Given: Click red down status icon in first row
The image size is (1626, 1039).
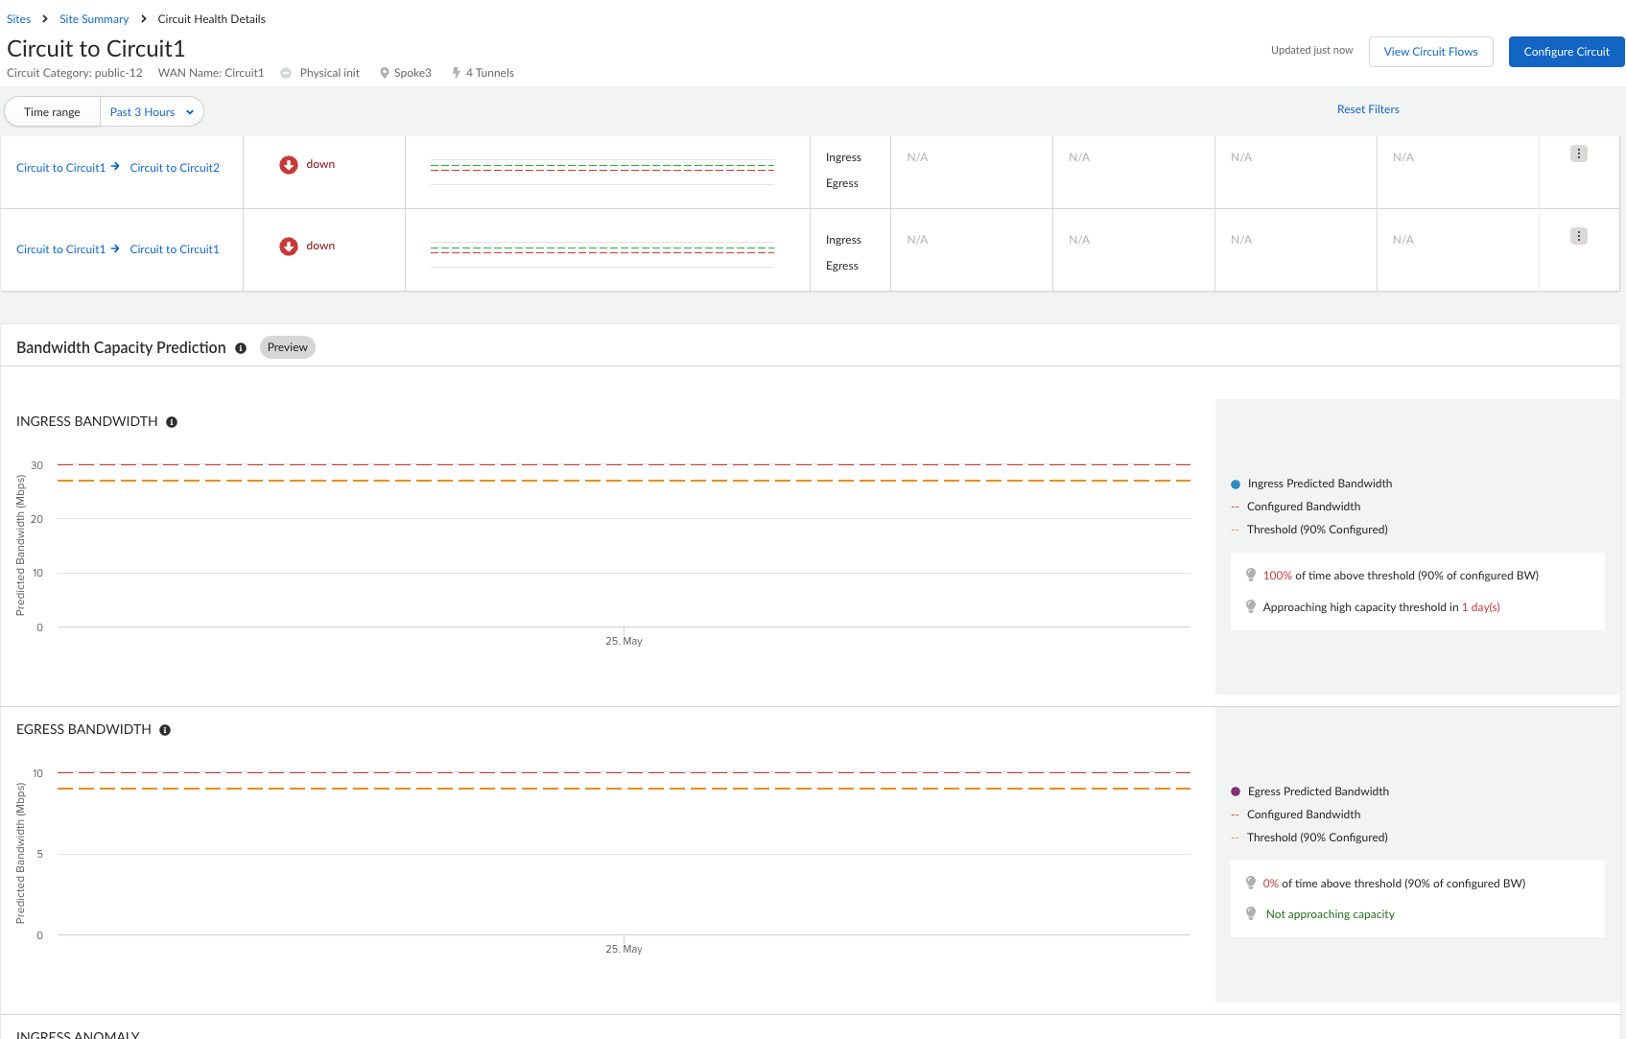Looking at the screenshot, I should tap(289, 165).
